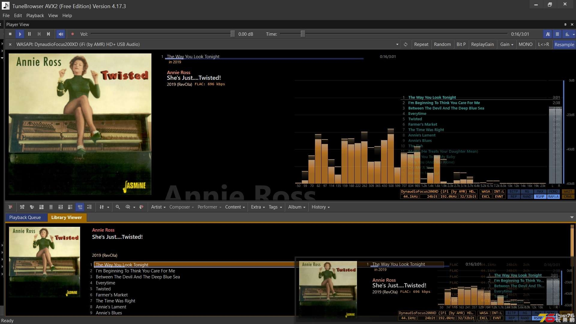Image resolution: width=576 pixels, height=324 pixels.
Task: Click the library viewer vertical scrollbar
Action: (x=572, y=242)
